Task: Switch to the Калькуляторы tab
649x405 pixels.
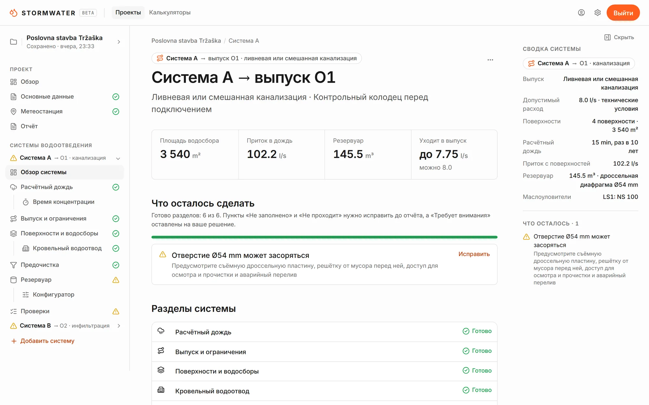Action: (x=170, y=13)
